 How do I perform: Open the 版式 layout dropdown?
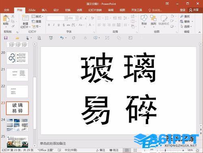click(37, 16)
